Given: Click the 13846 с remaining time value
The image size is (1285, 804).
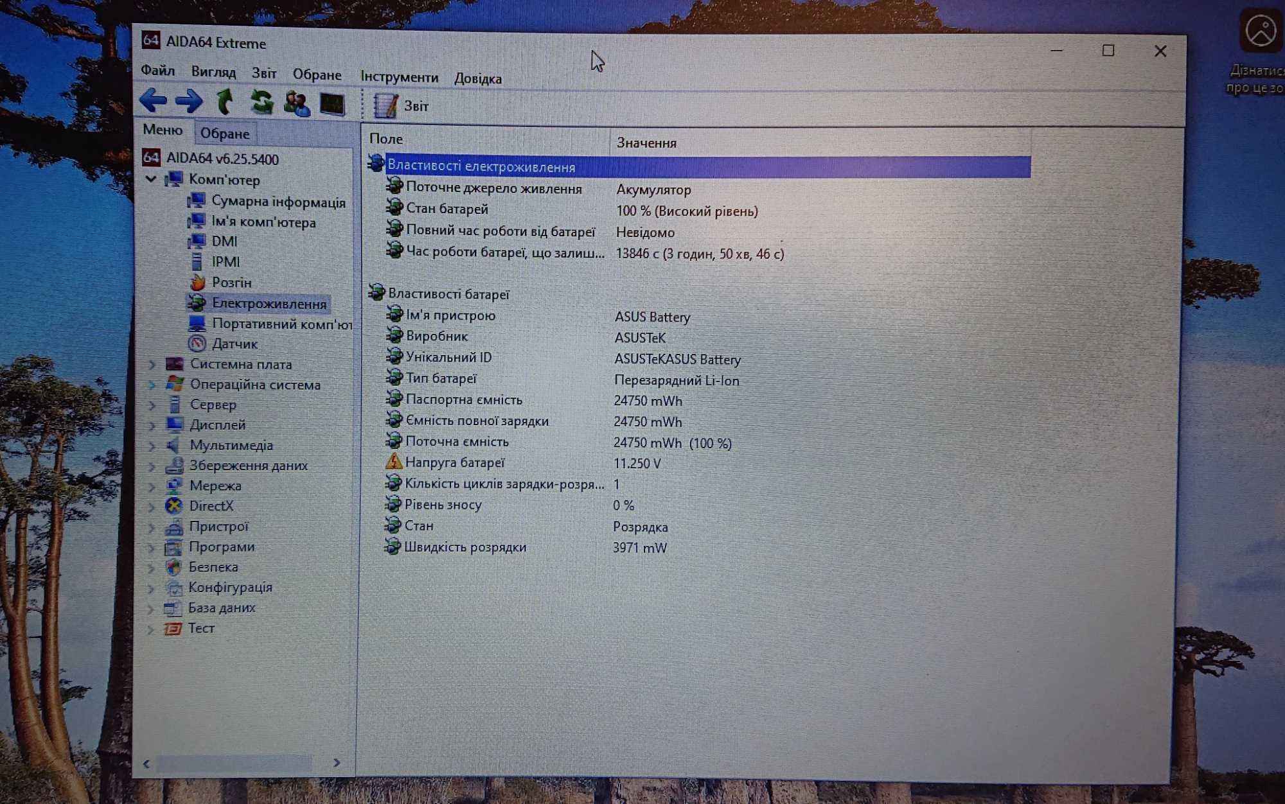Looking at the screenshot, I should point(700,254).
